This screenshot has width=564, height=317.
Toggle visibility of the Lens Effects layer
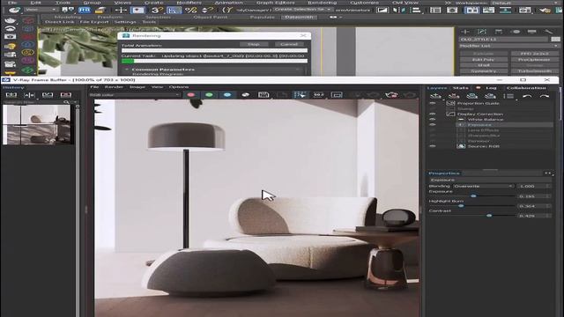point(433,130)
